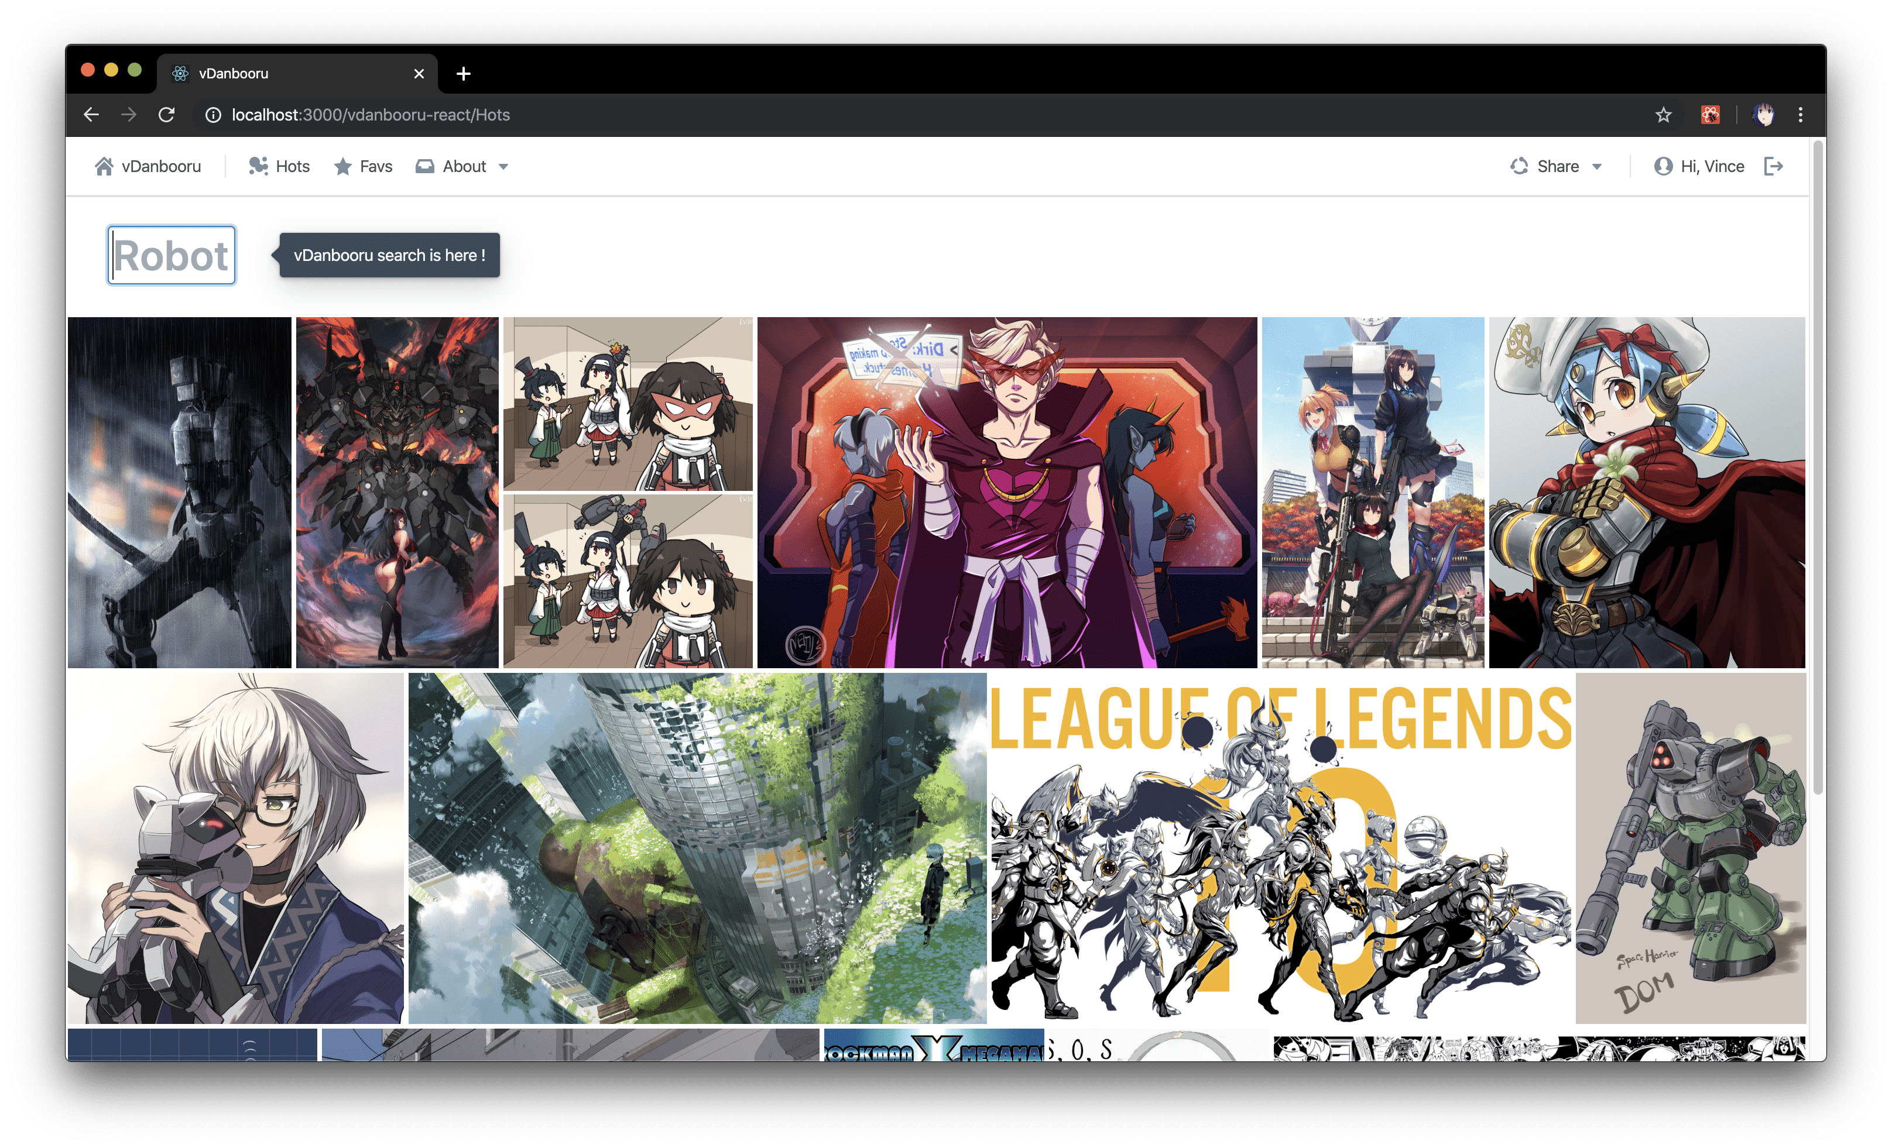Go back with browser back arrow
The width and height of the screenshot is (1892, 1148).
(91, 115)
